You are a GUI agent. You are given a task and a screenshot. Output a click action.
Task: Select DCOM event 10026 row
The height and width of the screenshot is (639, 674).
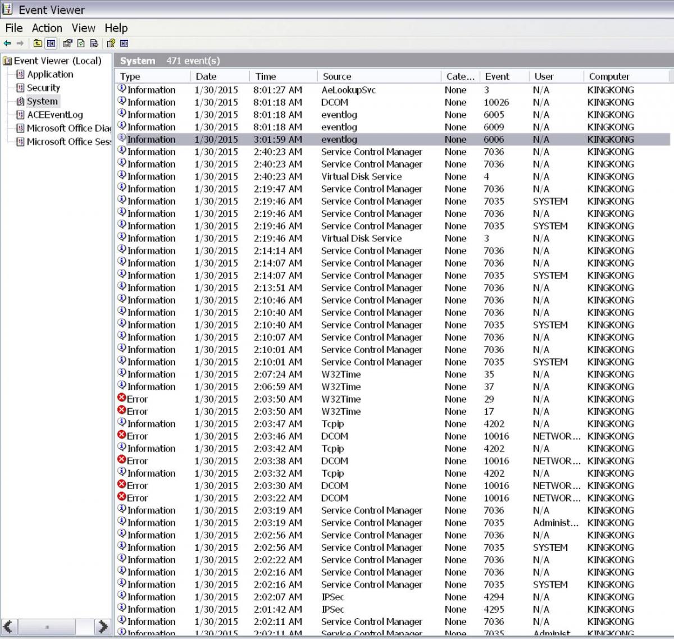point(393,102)
